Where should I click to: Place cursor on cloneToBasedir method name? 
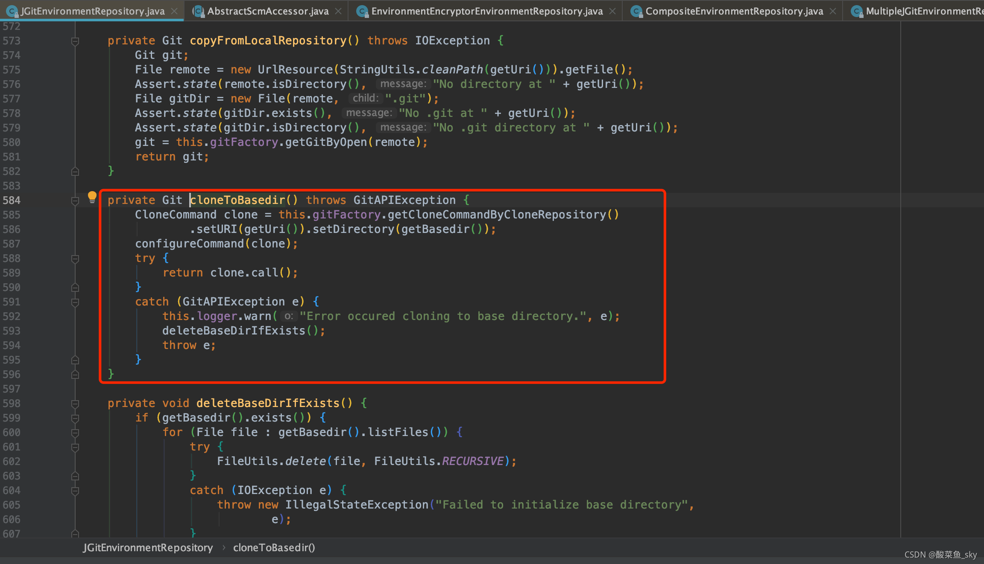237,200
